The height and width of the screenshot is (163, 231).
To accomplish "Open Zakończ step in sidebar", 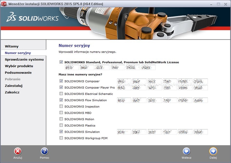I will click(x=12, y=92).
